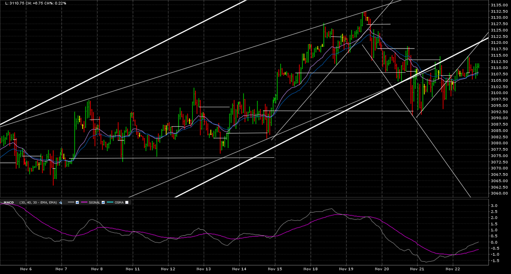Screen dimensions: 511x274
Task: Click the MACD axis 0.0 label
Action: (494, 242)
